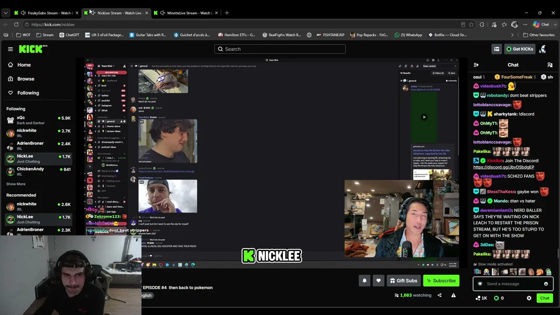The width and height of the screenshot is (560, 315).
Task: Go to Home in the Kick sidebar
Action: [24, 65]
